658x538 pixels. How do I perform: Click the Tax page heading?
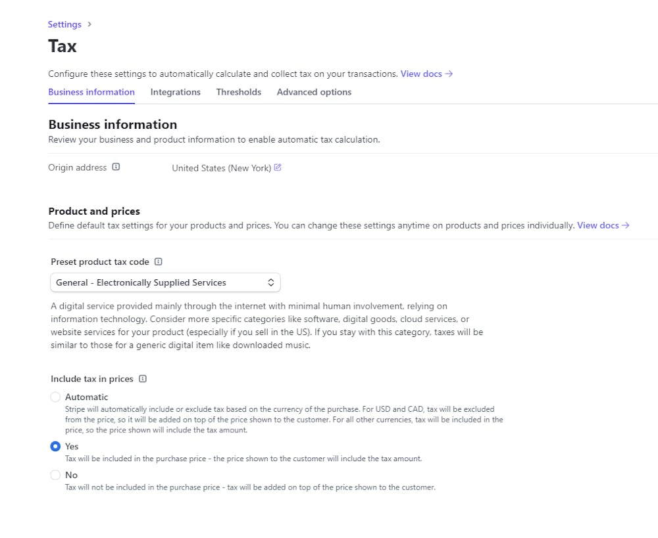(x=63, y=46)
